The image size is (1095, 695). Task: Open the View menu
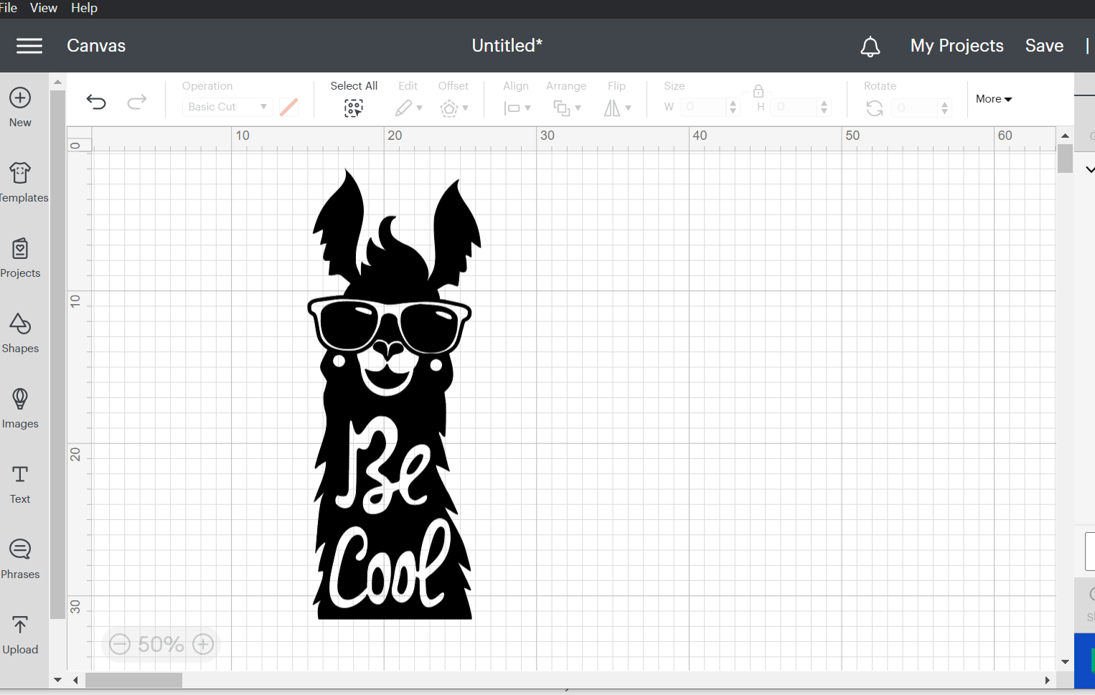(44, 8)
